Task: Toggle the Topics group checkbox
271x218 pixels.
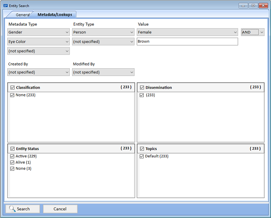Action: [x=142, y=149]
